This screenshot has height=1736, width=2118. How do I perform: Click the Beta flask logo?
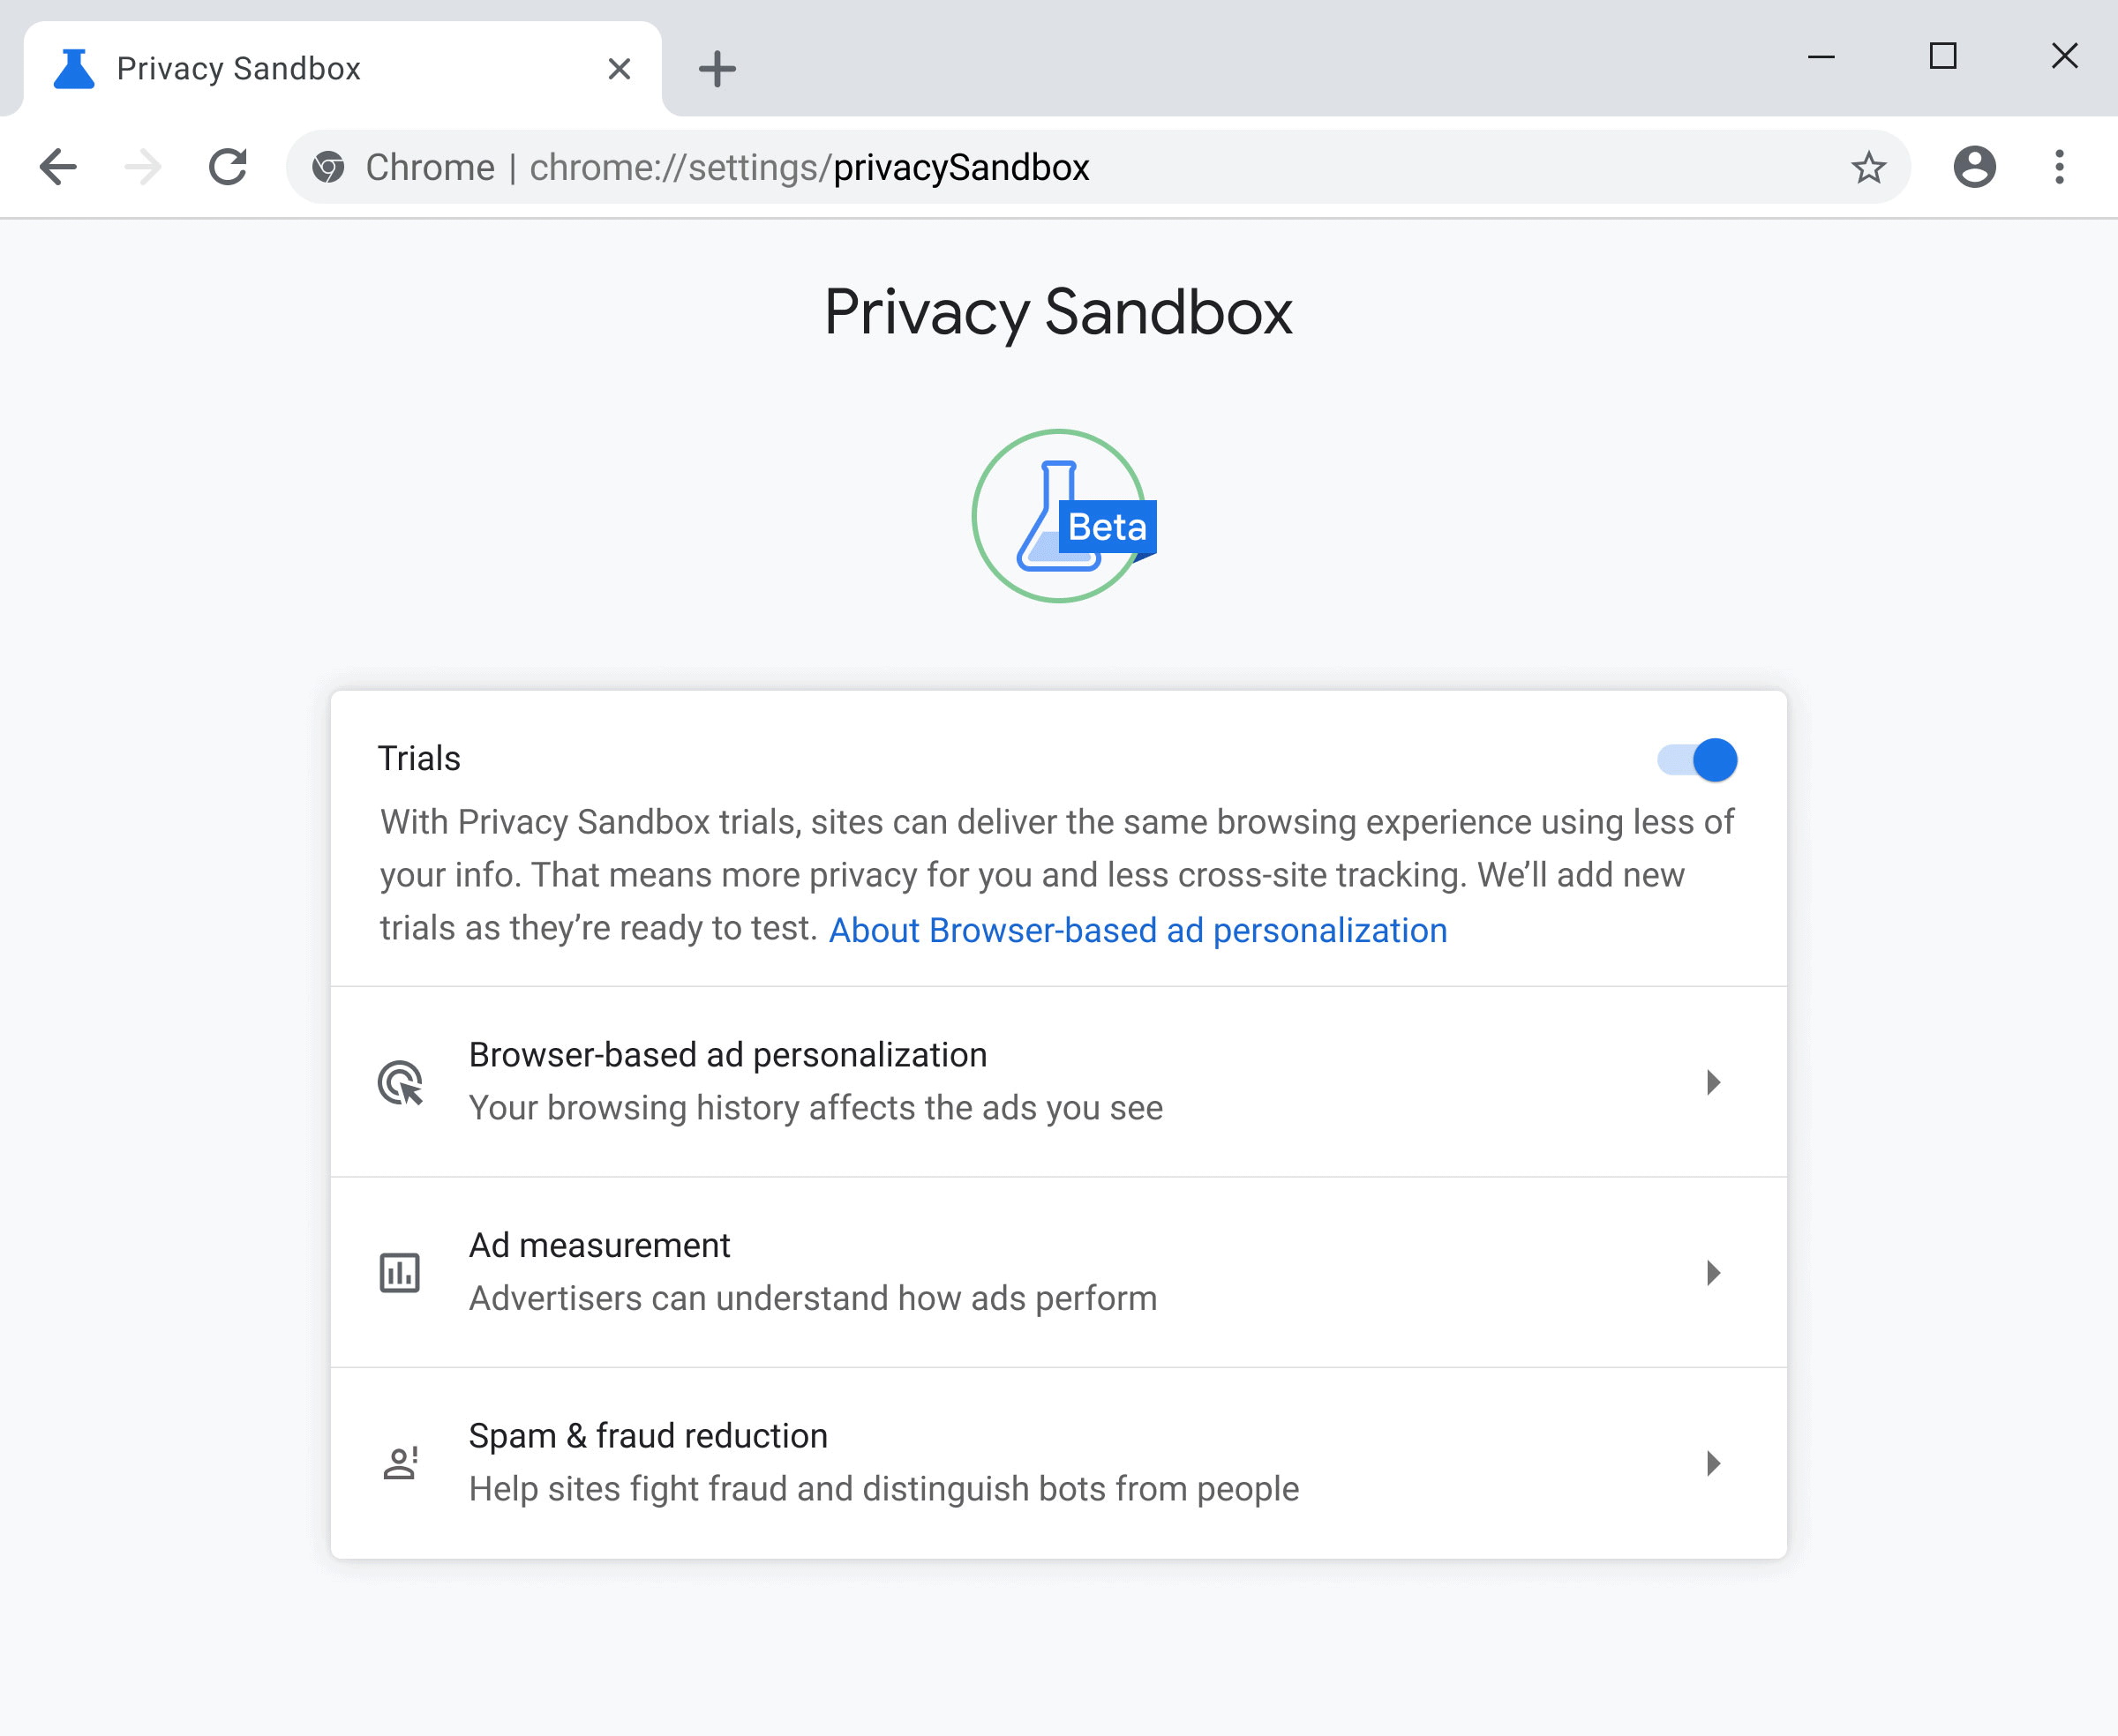pos(1061,516)
